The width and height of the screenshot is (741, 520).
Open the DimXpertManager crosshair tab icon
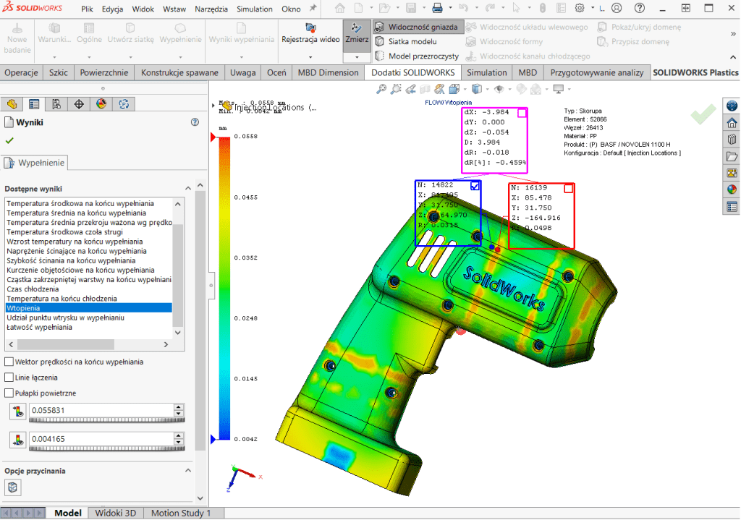(79, 104)
